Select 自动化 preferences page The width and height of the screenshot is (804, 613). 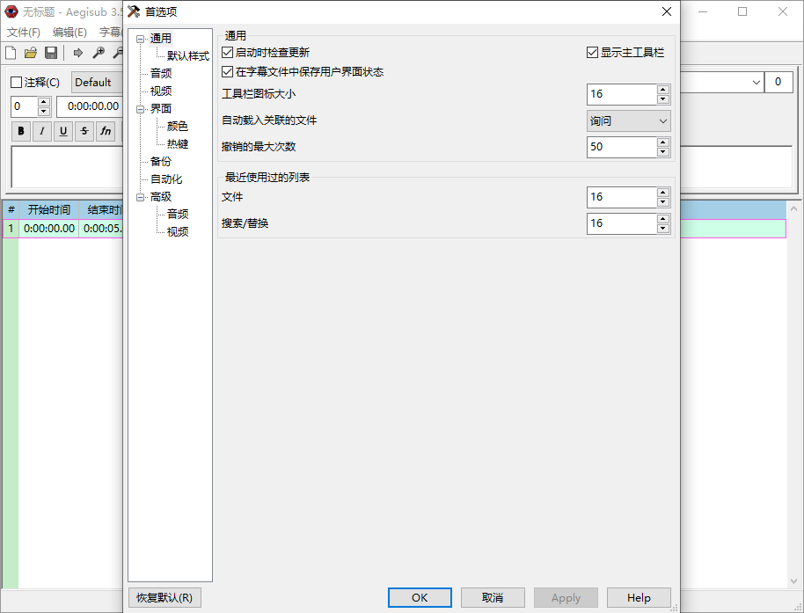[166, 179]
